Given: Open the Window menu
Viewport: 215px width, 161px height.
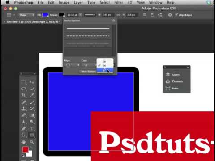Looking at the screenshot, I should (x=155, y=2).
